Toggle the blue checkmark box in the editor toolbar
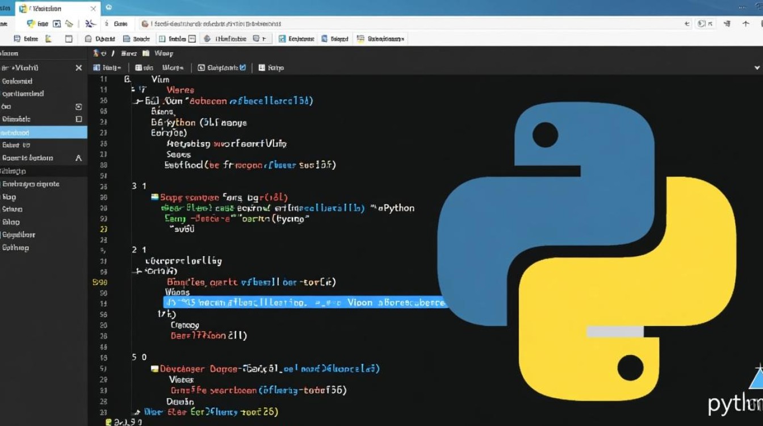The height and width of the screenshot is (426, 763). click(x=243, y=68)
